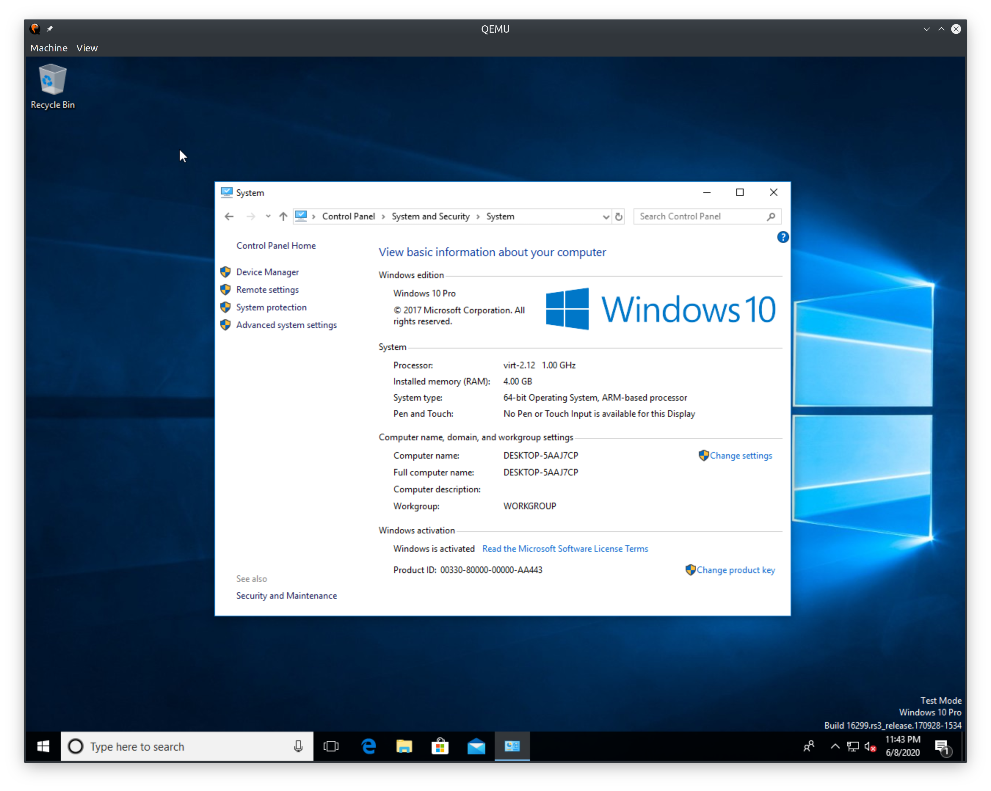Open the People icon in taskbar
This screenshot has height=791, width=991.
click(x=809, y=747)
